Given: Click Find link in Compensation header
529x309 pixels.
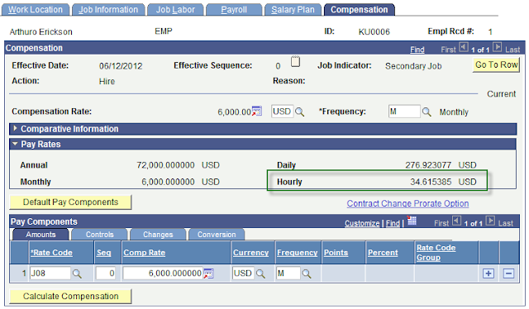Looking at the screenshot, I should coord(417,50).
